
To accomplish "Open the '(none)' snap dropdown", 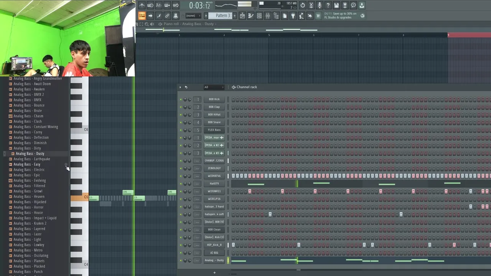I will (x=193, y=16).
